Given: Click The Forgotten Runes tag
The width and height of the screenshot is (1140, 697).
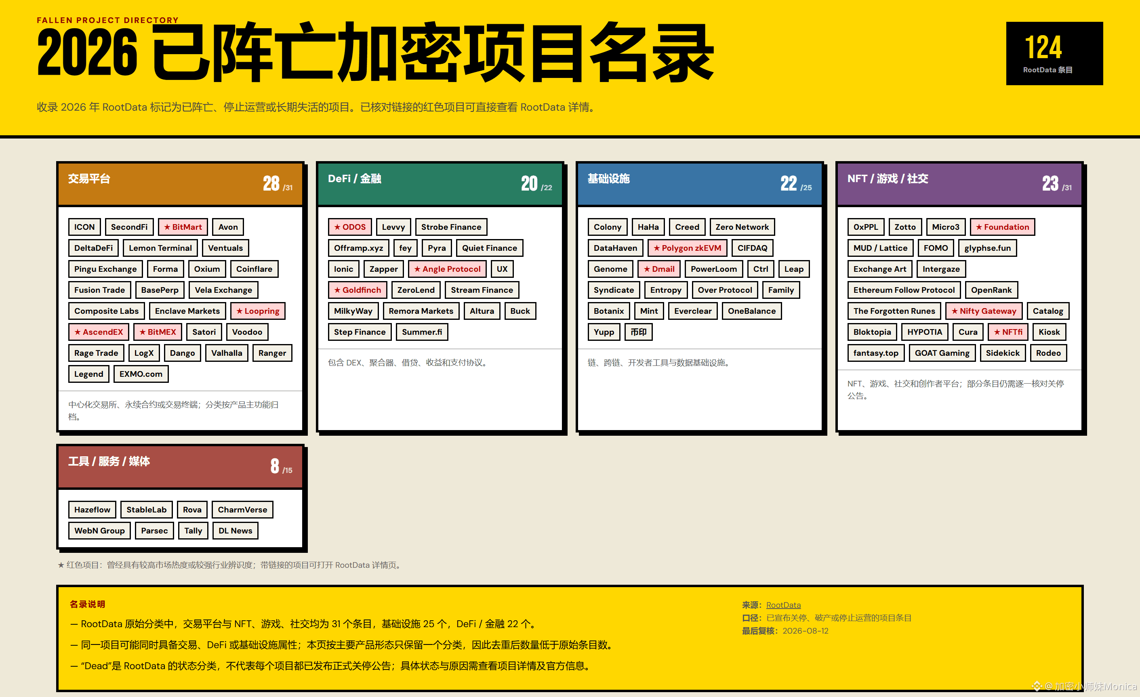Looking at the screenshot, I should 894,311.
